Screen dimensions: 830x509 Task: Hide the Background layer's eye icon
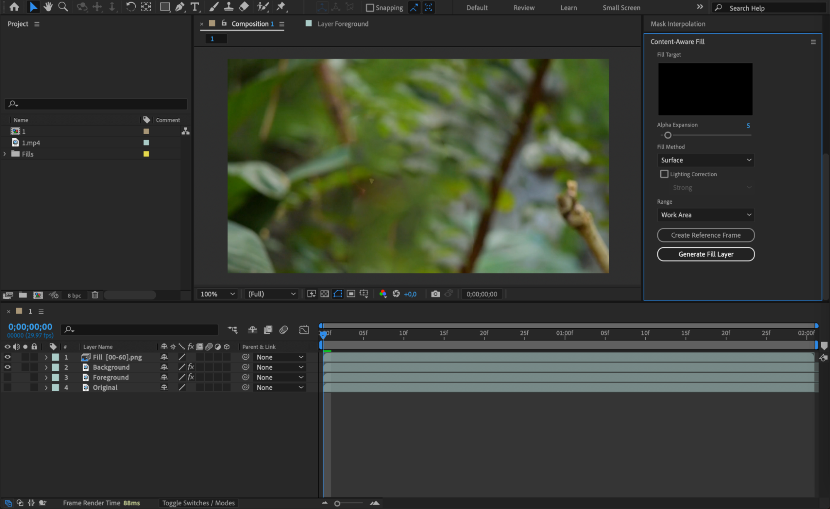pyautogui.click(x=7, y=367)
